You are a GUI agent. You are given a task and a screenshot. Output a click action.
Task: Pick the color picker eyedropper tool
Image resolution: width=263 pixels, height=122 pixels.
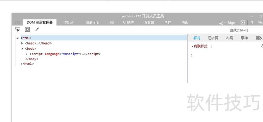click(37, 29)
